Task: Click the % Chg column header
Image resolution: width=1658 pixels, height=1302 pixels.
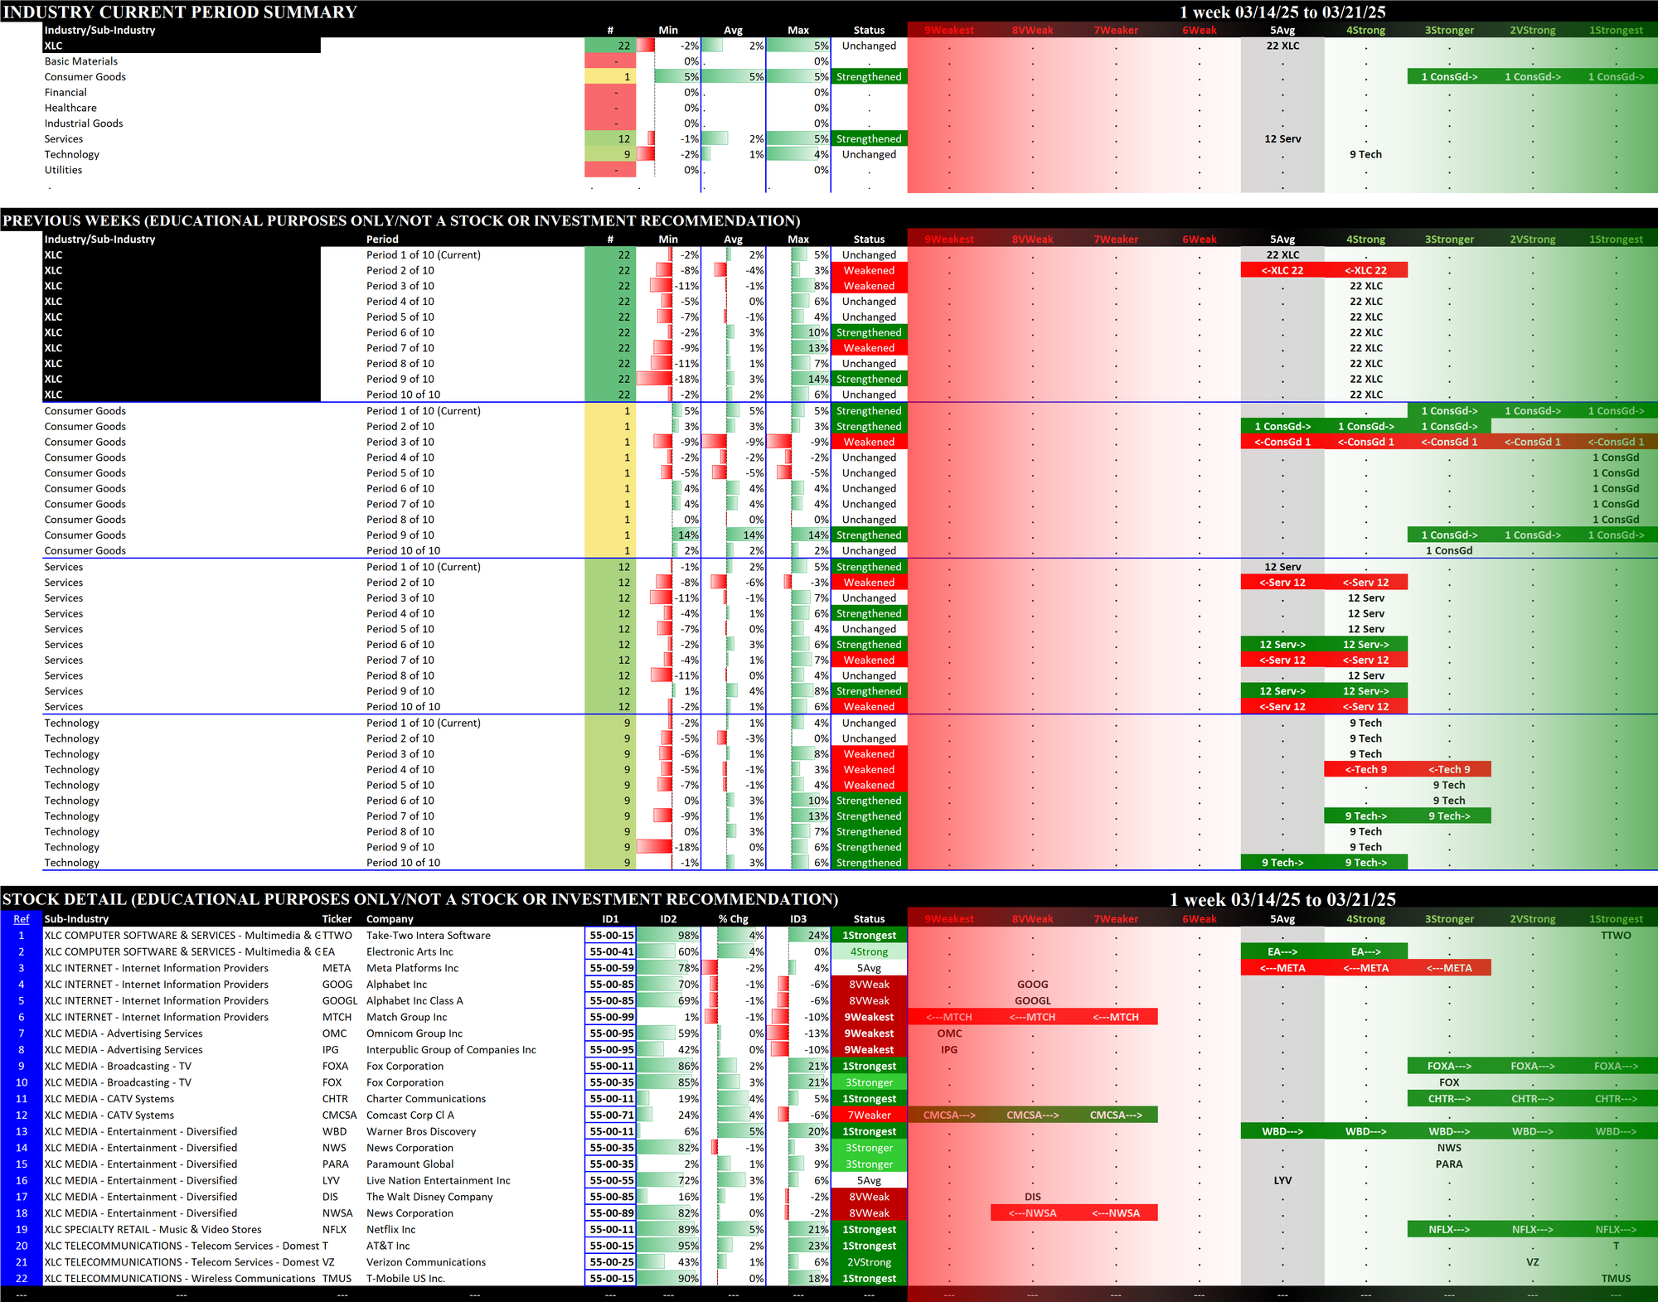Action: click(x=733, y=918)
